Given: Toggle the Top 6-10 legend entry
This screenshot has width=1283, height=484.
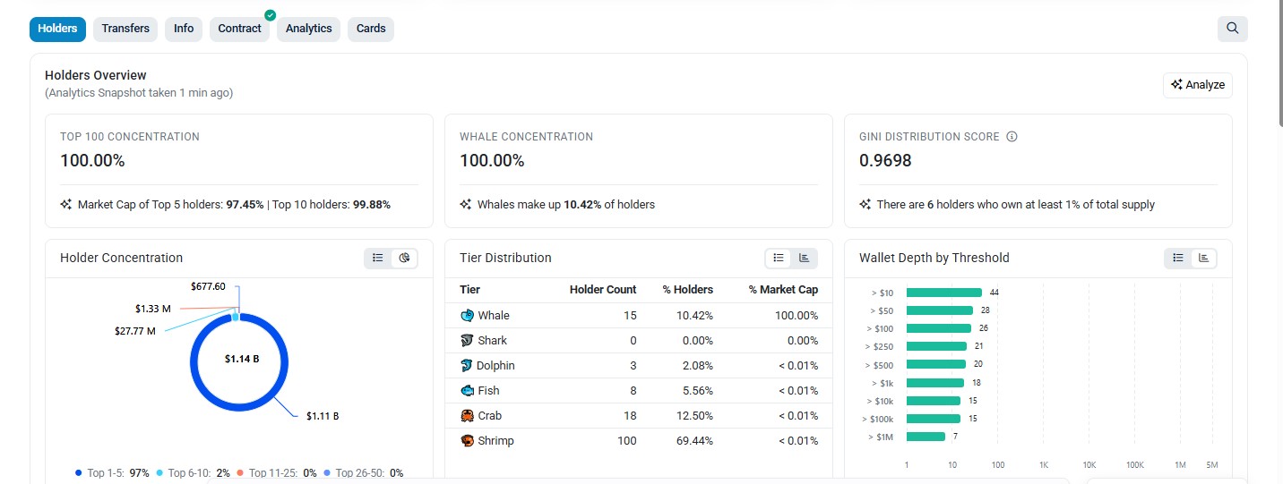Looking at the screenshot, I should click(x=193, y=472).
